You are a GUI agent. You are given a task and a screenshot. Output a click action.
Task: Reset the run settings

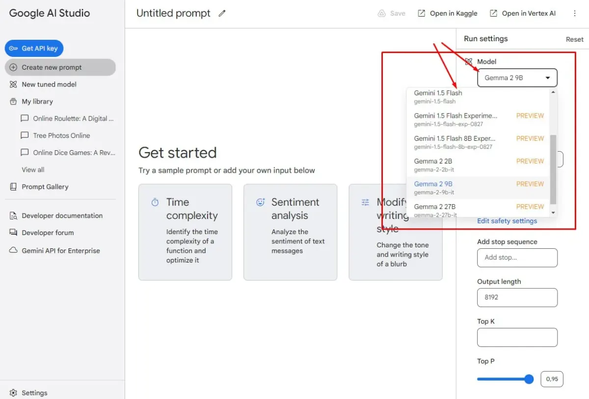click(x=575, y=39)
